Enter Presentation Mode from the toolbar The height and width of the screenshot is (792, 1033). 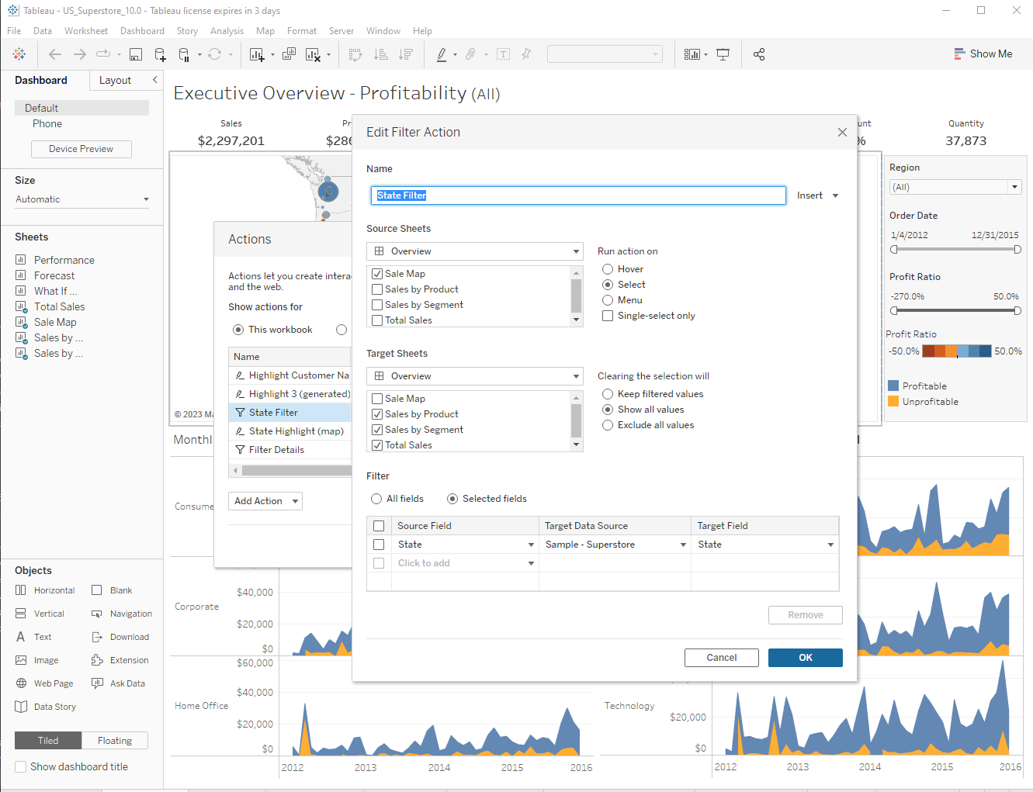click(722, 54)
